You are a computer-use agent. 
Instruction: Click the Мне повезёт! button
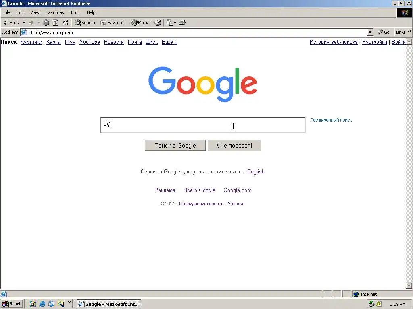click(234, 146)
